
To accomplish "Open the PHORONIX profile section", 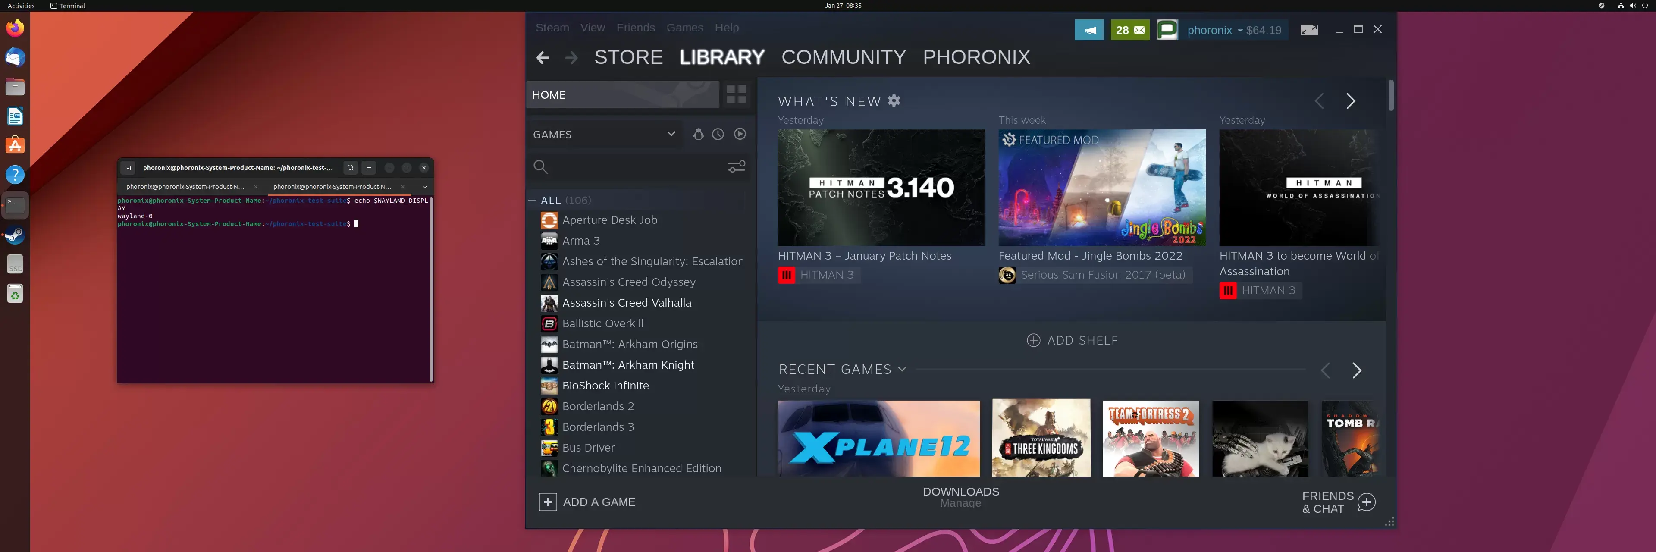I will (976, 57).
